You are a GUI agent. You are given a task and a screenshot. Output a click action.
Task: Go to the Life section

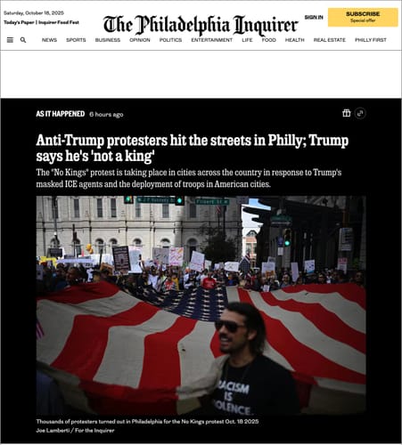click(x=247, y=40)
